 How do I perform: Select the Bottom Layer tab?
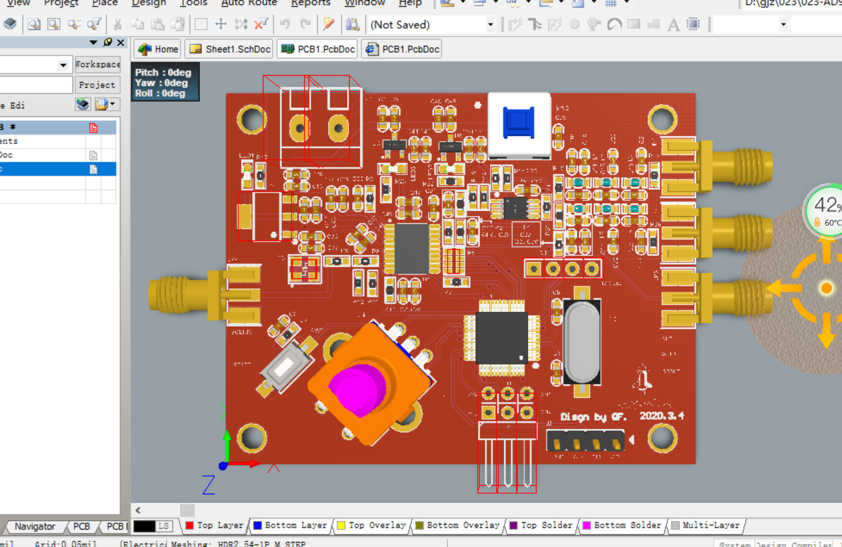coord(291,525)
